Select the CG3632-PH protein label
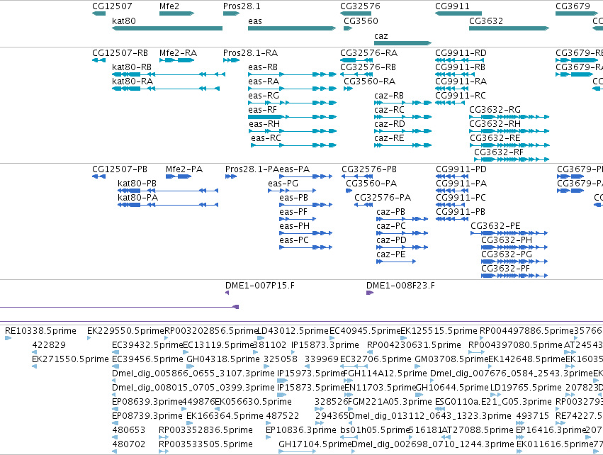603x455 pixels. click(x=507, y=241)
